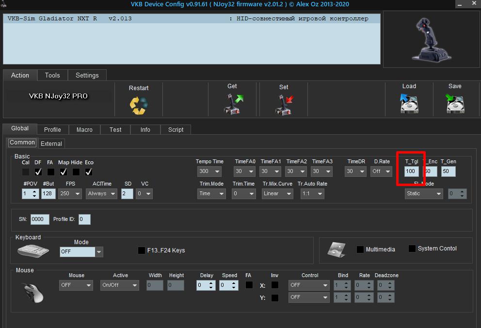Open the TimeFA3 dropdown

(x=322, y=172)
